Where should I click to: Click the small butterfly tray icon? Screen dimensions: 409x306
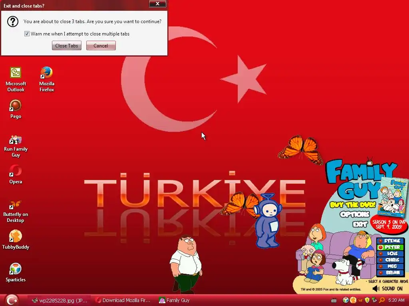pos(360,300)
